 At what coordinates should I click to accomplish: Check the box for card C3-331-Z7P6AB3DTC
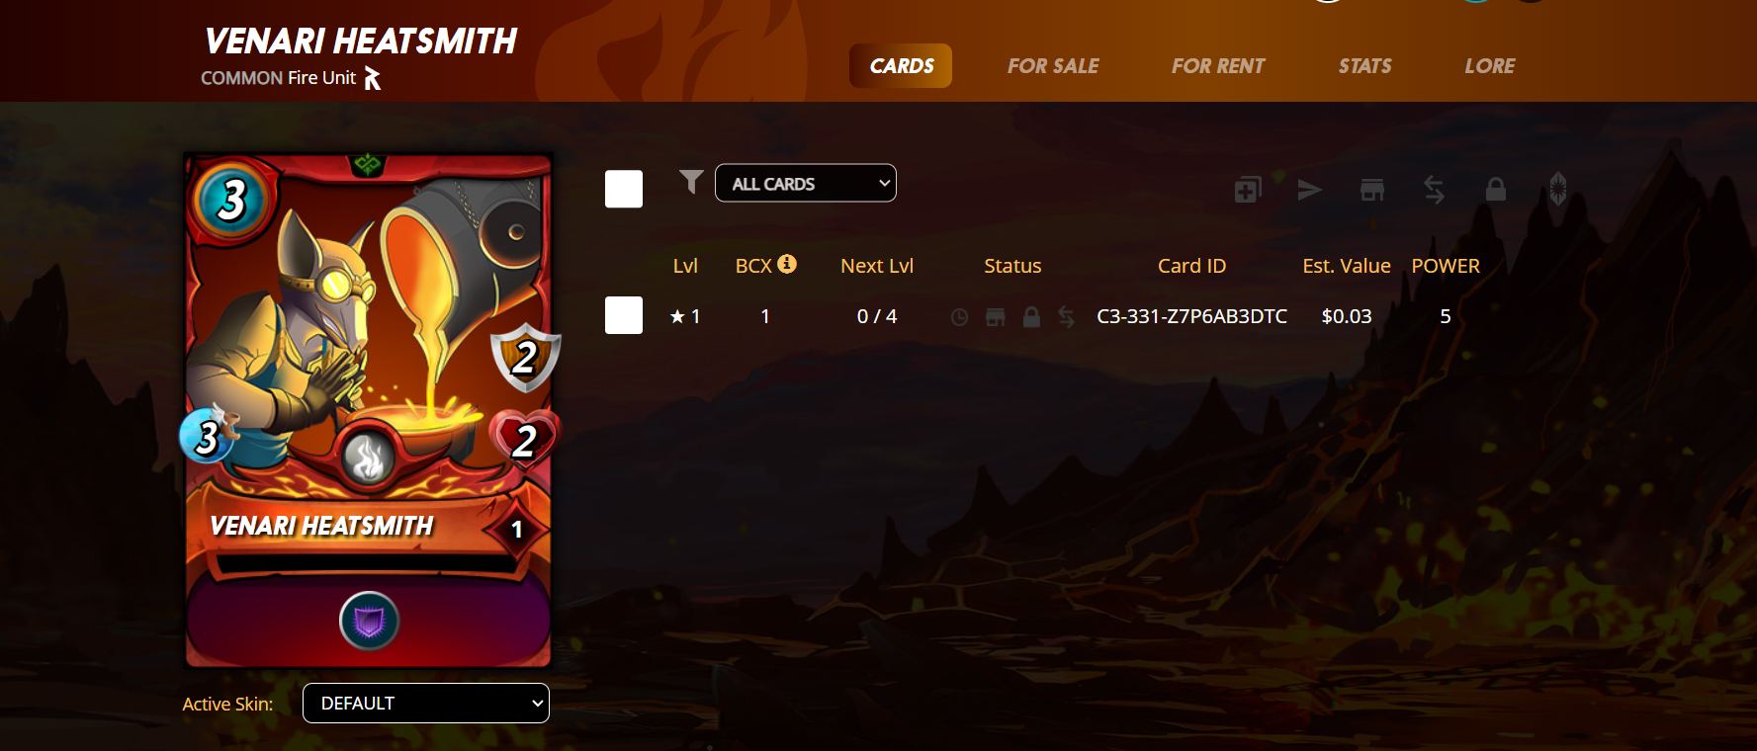pos(624,315)
